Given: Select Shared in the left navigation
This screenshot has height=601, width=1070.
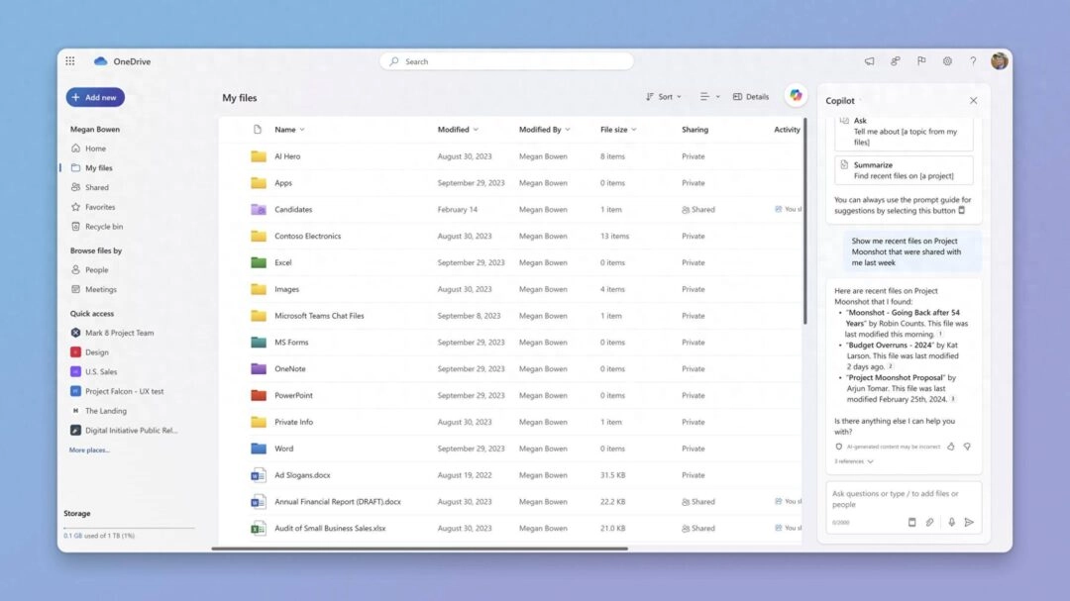Looking at the screenshot, I should click(96, 187).
